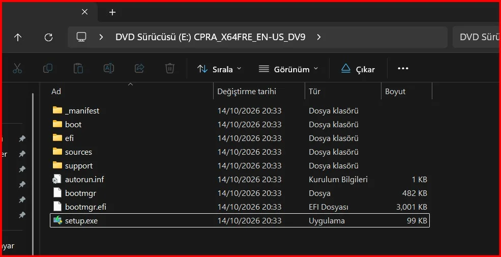Click the 3,001 KB size value

pos(411,207)
